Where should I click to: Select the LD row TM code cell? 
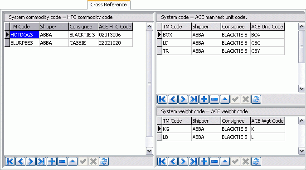pos(177,43)
